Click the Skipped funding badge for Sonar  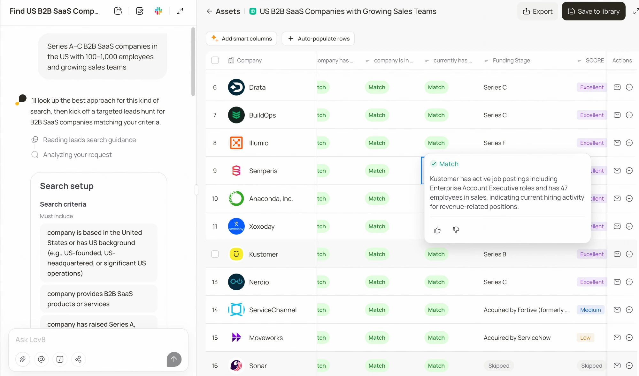[498, 365]
